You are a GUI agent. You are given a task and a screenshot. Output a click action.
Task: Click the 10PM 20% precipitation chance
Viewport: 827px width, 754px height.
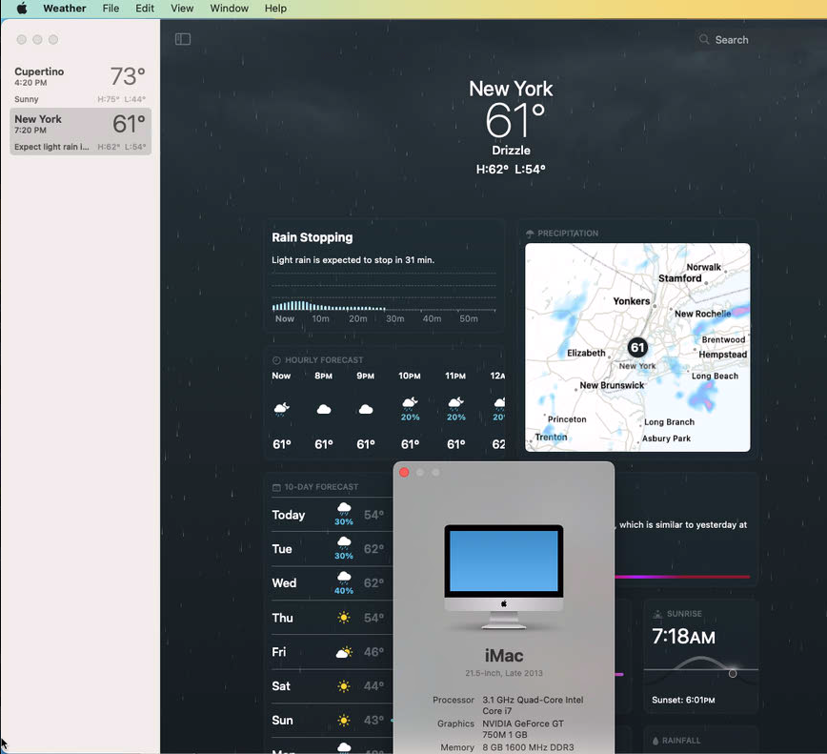click(x=410, y=418)
